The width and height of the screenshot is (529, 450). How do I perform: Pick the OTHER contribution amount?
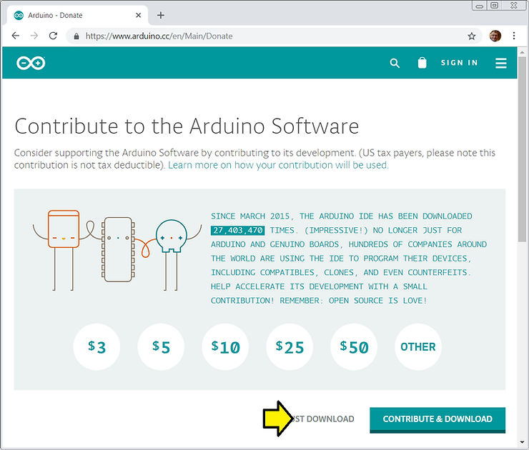(418, 347)
